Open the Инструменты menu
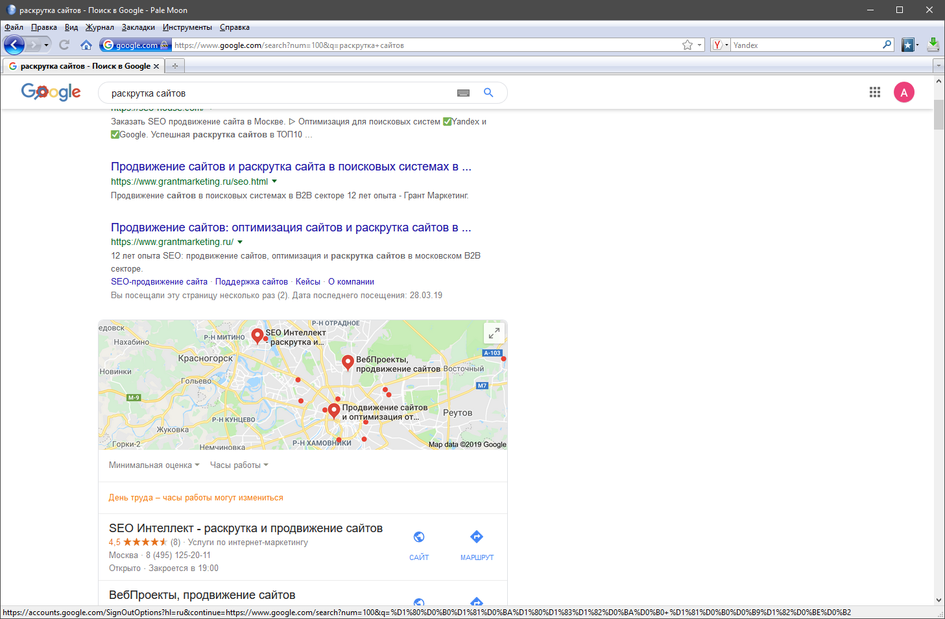Image resolution: width=945 pixels, height=619 pixels. [187, 27]
